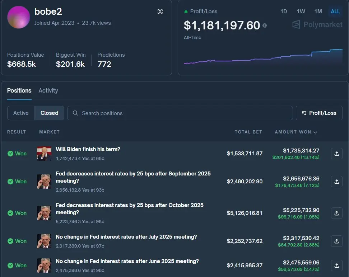The width and height of the screenshot is (349, 277).
Task: Share the October 2025 Fed decrease position
Action: (x=336, y=213)
